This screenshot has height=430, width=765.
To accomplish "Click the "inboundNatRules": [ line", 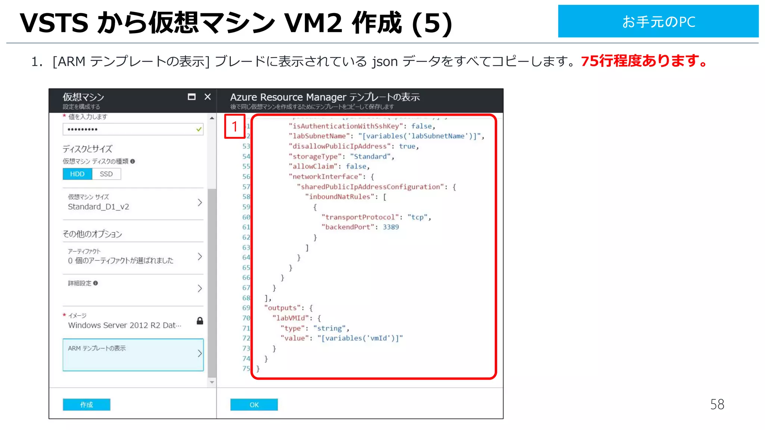I will click(346, 197).
